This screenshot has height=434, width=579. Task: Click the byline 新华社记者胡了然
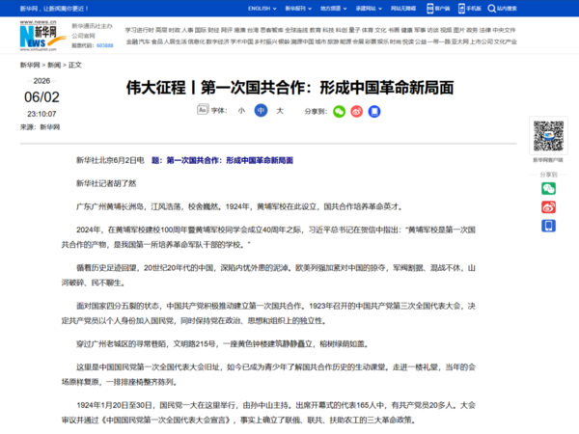click(106, 183)
